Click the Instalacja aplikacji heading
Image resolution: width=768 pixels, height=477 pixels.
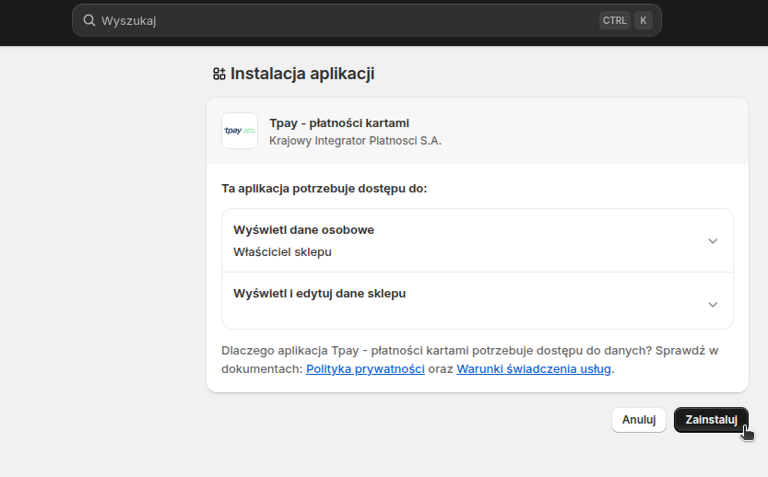(302, 74)
